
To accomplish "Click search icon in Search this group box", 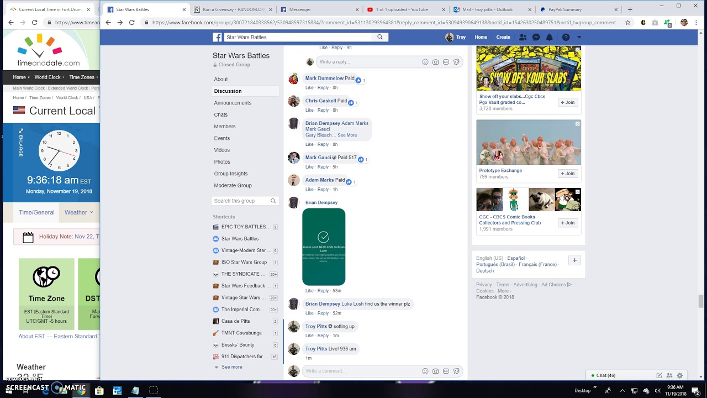I will 273,201.
